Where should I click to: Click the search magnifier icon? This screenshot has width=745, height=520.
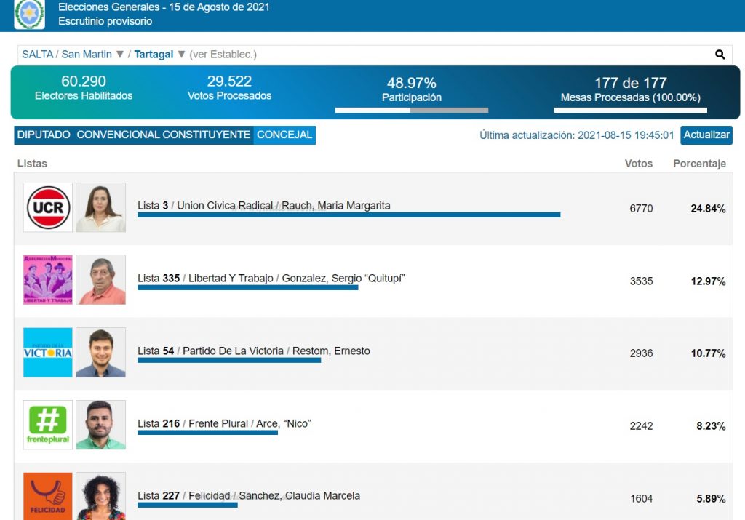(720, 55)
